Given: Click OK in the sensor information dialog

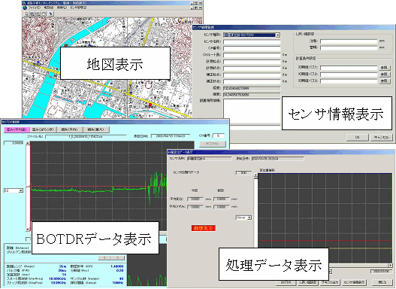Looking at the screenshot, I should pyautogui.click(x=357, y=137).
